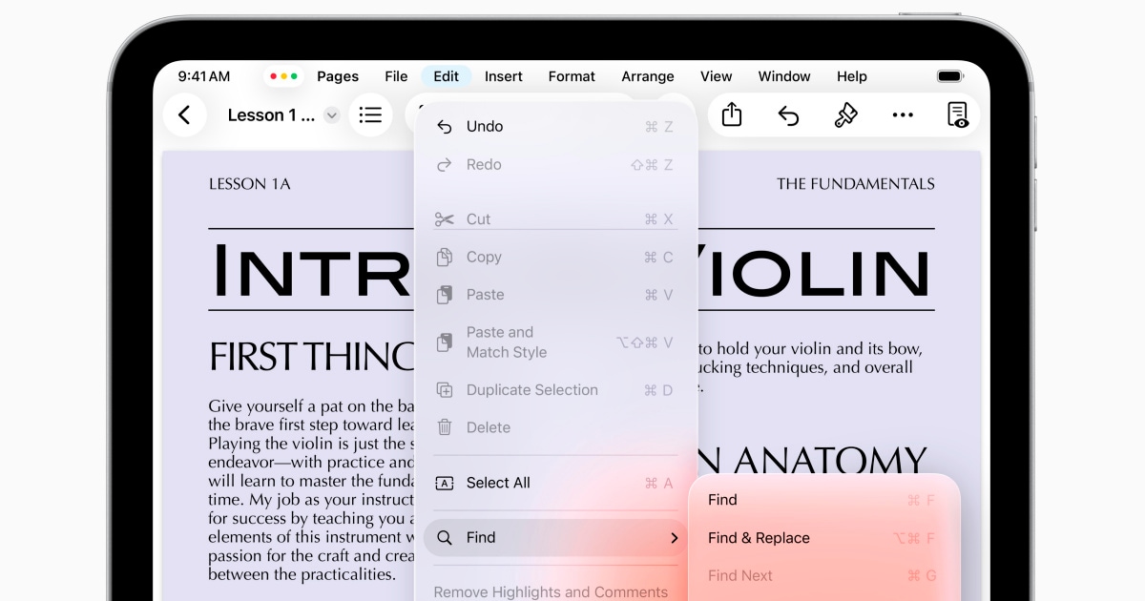Select Find with the ⌘F shortcut in the submenu
This screenshot has width=1145, height=601.
tap(823, 500)
